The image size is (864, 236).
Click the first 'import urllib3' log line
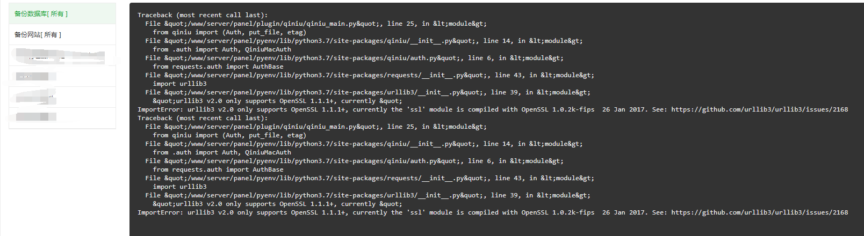tap(179, 84)
